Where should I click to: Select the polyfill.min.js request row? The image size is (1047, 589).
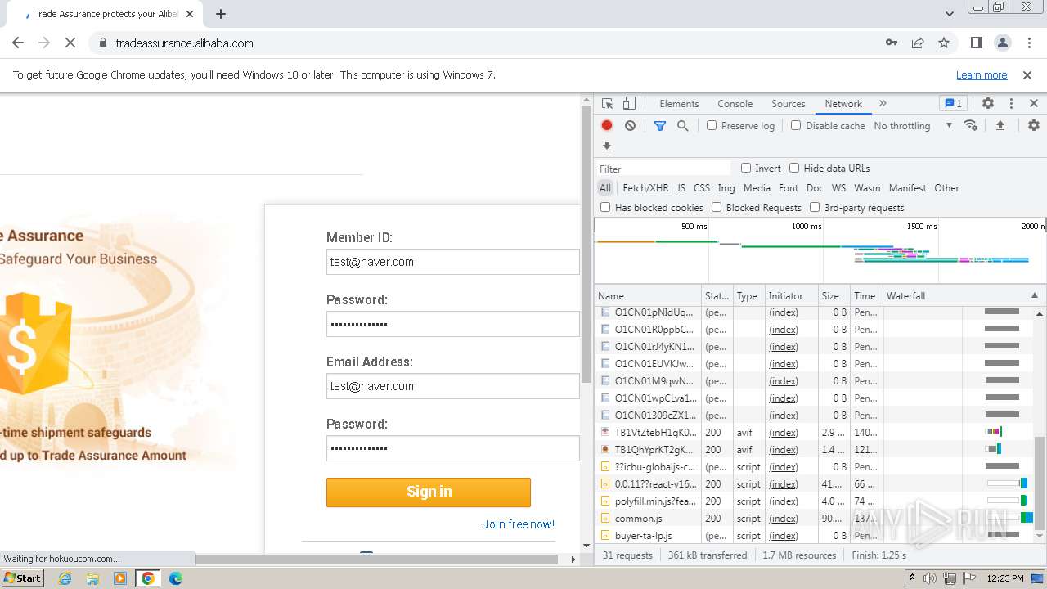pos(815,501)
